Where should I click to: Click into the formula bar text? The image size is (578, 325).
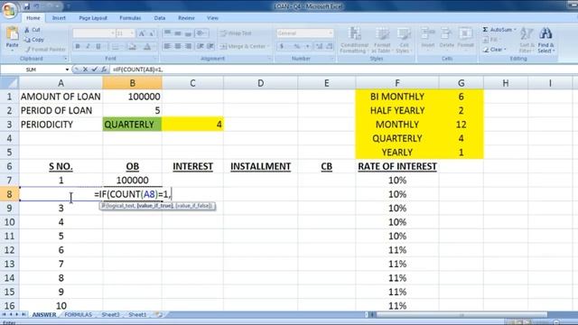tap(343, 70)
